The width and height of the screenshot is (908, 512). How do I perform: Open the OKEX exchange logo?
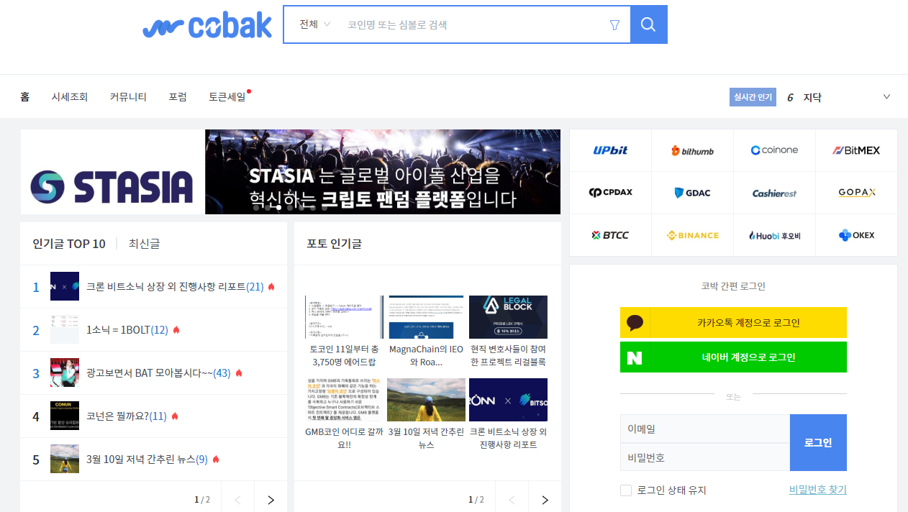(856, 235)
